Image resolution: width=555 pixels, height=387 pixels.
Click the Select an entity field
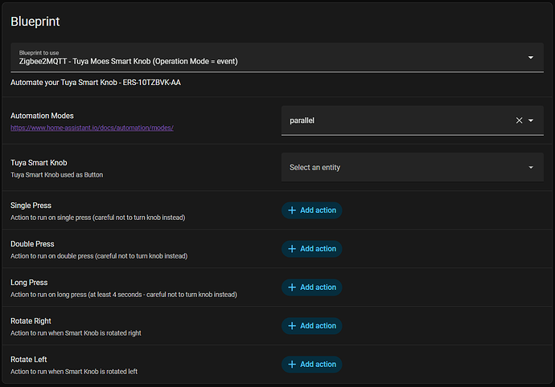coord(402,168)
